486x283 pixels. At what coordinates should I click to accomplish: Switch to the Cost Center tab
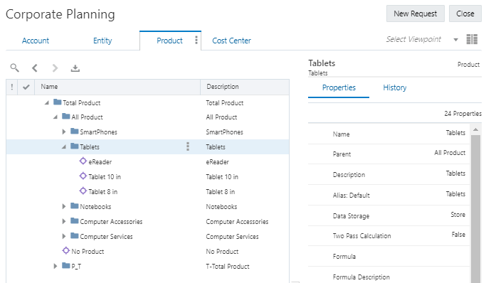(231, 41)
